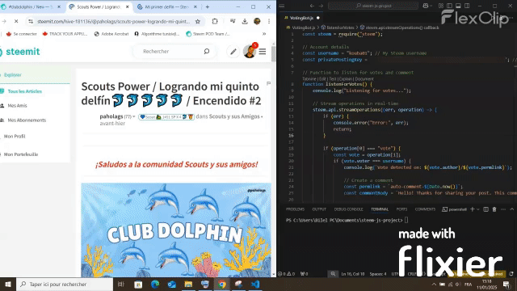Split the VS Code terminal
Viewport: 517px width, 291px height.
pos(485,209)
